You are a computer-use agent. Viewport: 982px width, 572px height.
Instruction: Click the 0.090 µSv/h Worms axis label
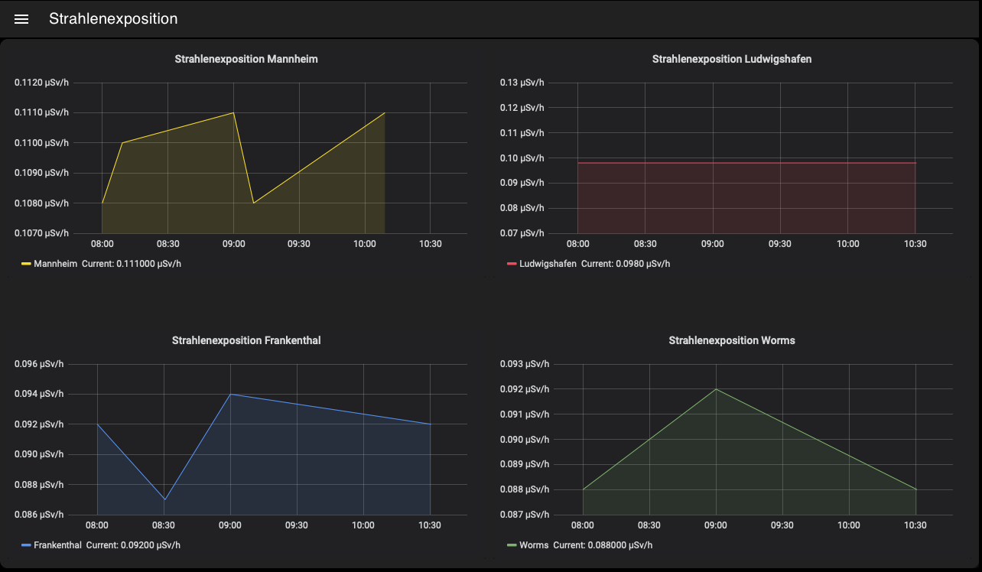pyautogui.click(x=525, y=440)
